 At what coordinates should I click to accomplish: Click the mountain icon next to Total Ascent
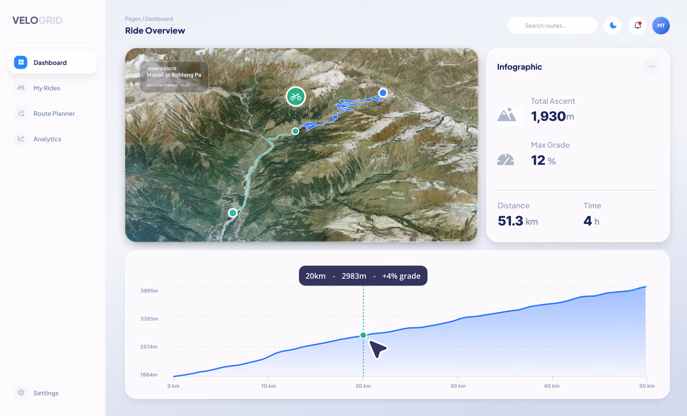click(507, 115)
